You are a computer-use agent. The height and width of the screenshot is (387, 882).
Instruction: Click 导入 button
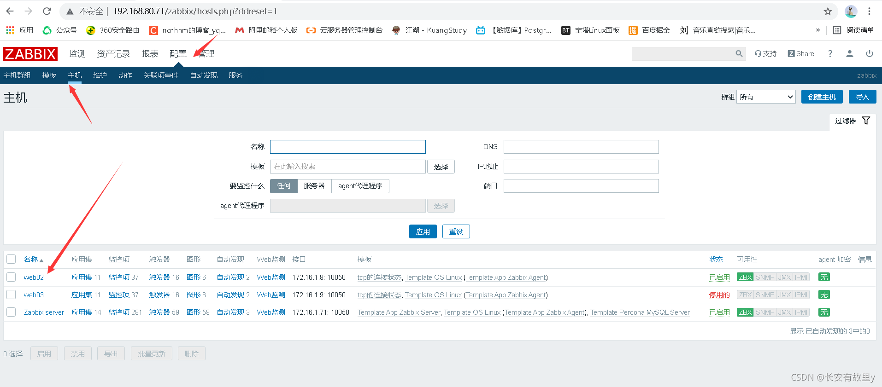point(862,97)
